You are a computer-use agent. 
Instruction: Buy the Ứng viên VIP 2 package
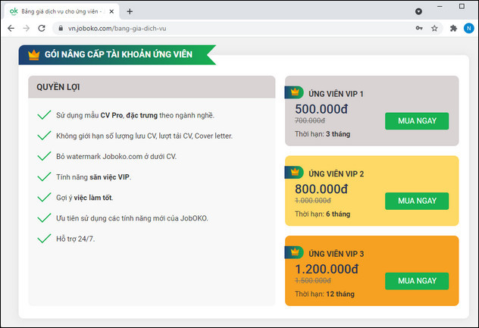pos(417,201)
